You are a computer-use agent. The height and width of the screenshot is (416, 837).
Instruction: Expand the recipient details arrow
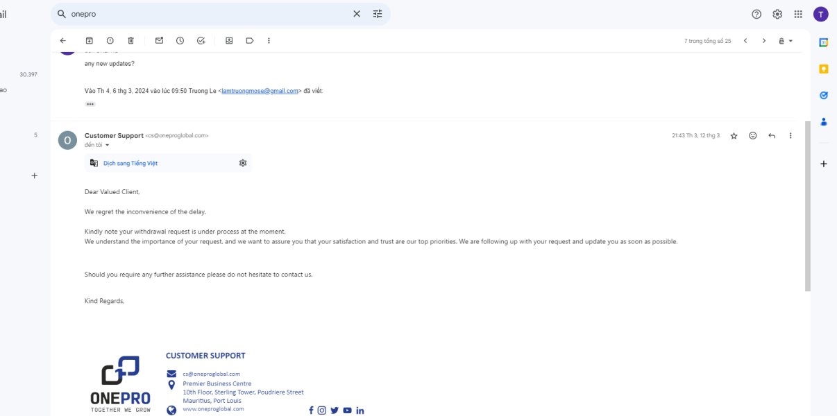107,146
